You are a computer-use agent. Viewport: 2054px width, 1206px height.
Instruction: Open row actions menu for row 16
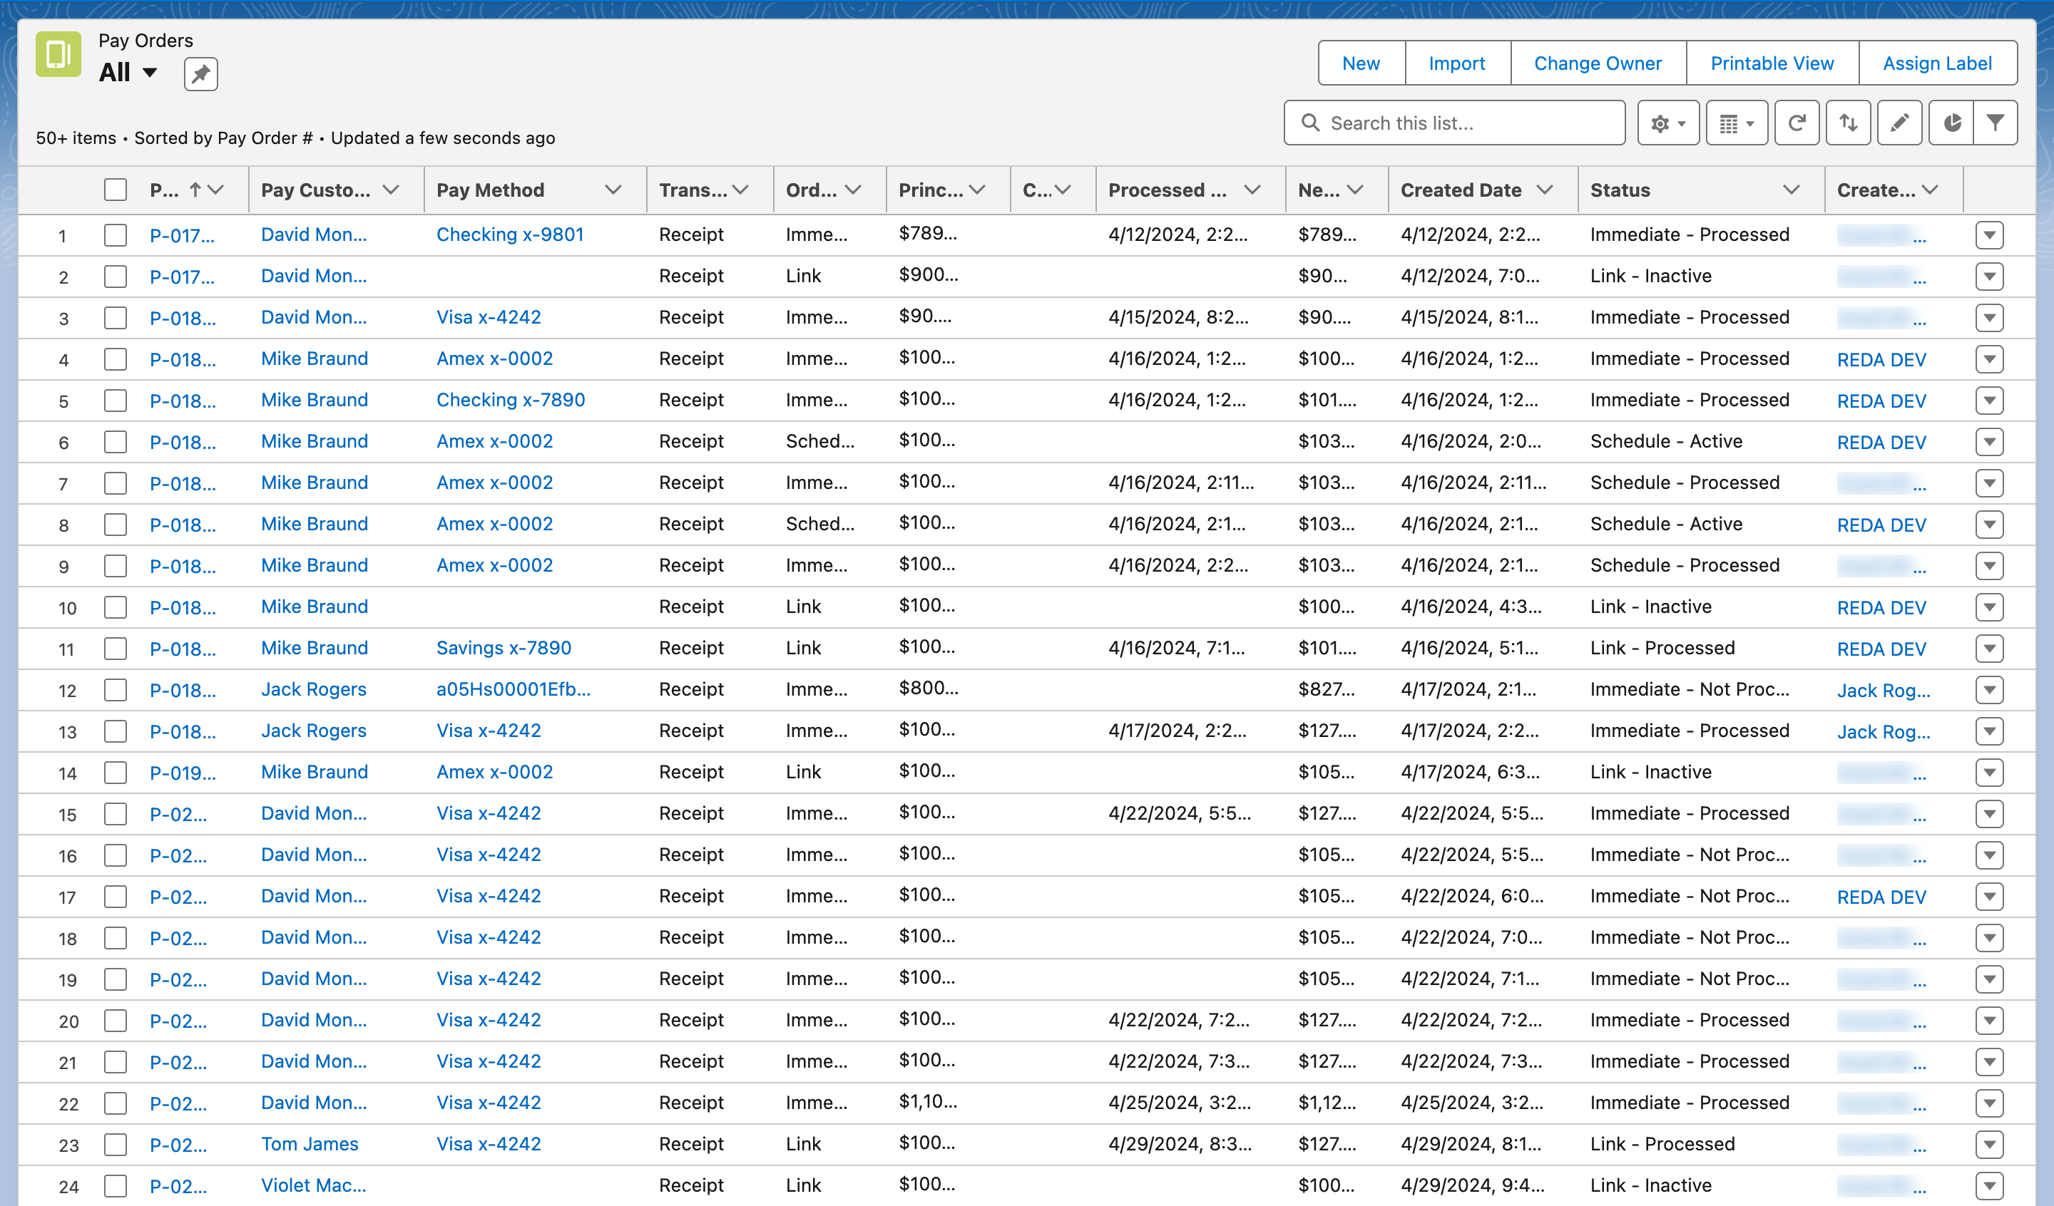coord(1989,855)
